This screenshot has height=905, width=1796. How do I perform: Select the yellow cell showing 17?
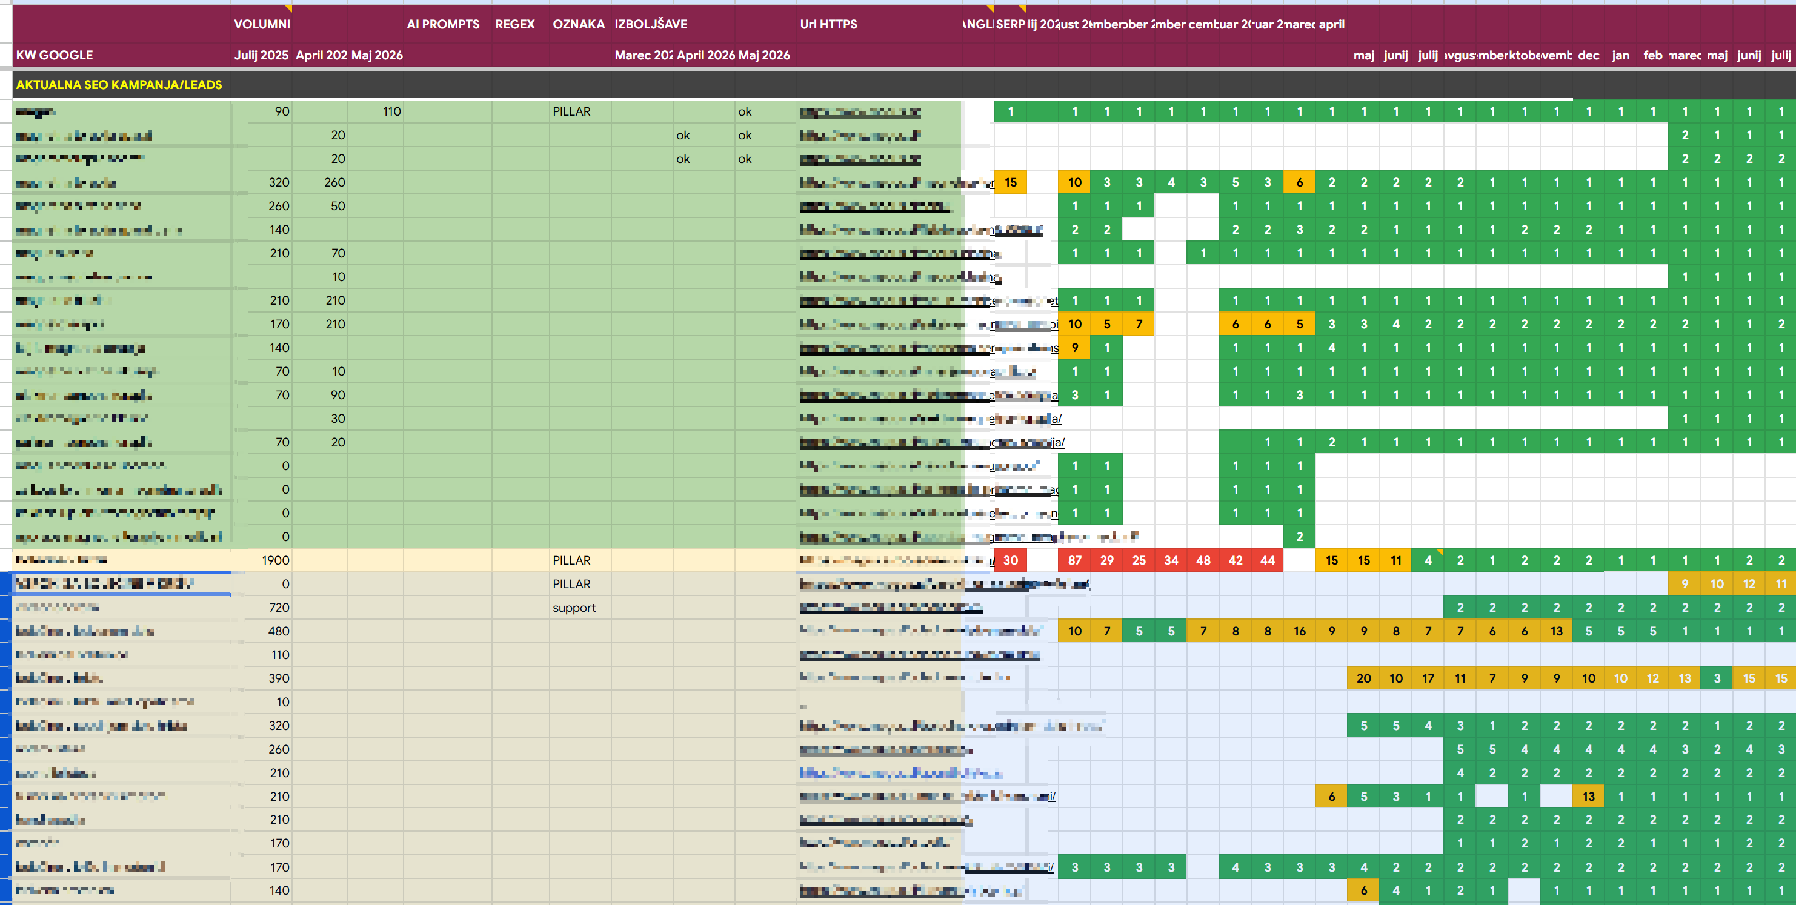(x=1428, y=678)
